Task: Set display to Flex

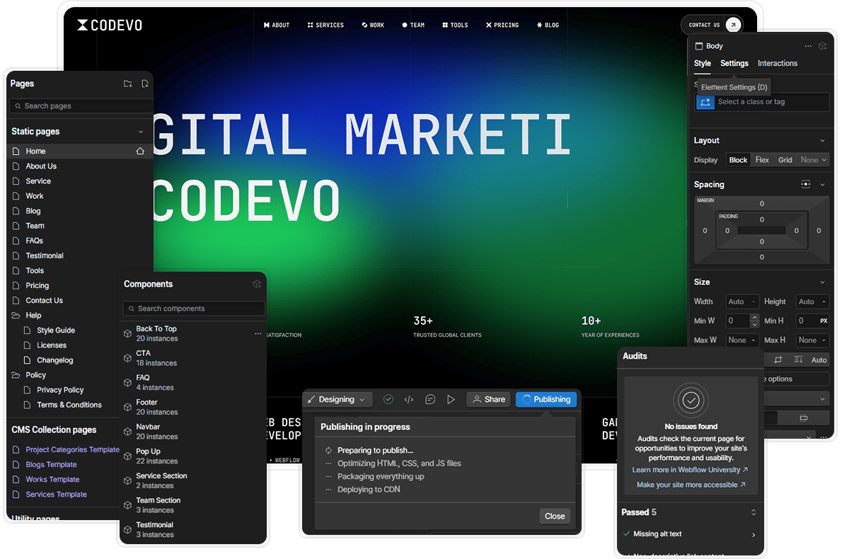Action: point(762,160)
